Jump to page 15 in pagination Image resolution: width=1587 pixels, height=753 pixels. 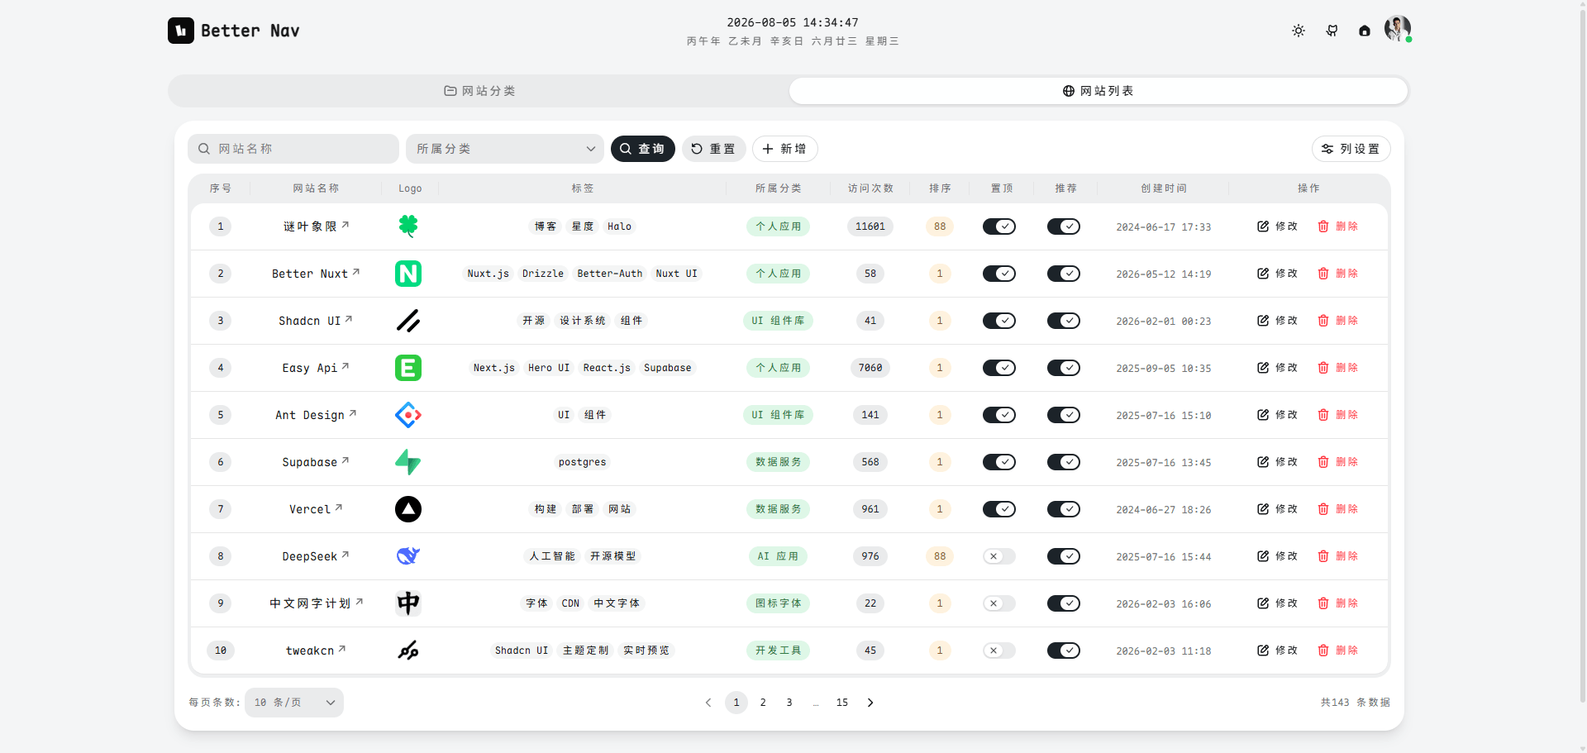coord(842,703)
